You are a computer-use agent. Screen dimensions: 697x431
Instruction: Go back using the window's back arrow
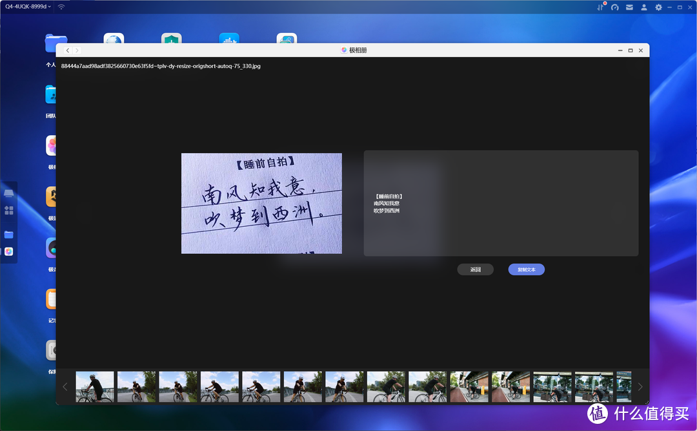68,50
